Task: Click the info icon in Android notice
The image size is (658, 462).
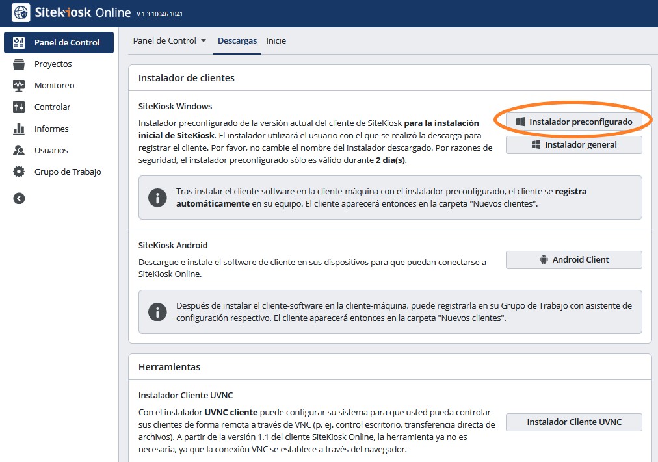Action: point(157,312)
